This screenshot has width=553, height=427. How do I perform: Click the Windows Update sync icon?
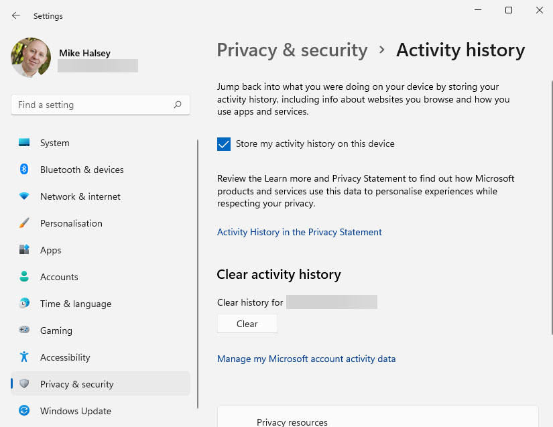point(24,411)
